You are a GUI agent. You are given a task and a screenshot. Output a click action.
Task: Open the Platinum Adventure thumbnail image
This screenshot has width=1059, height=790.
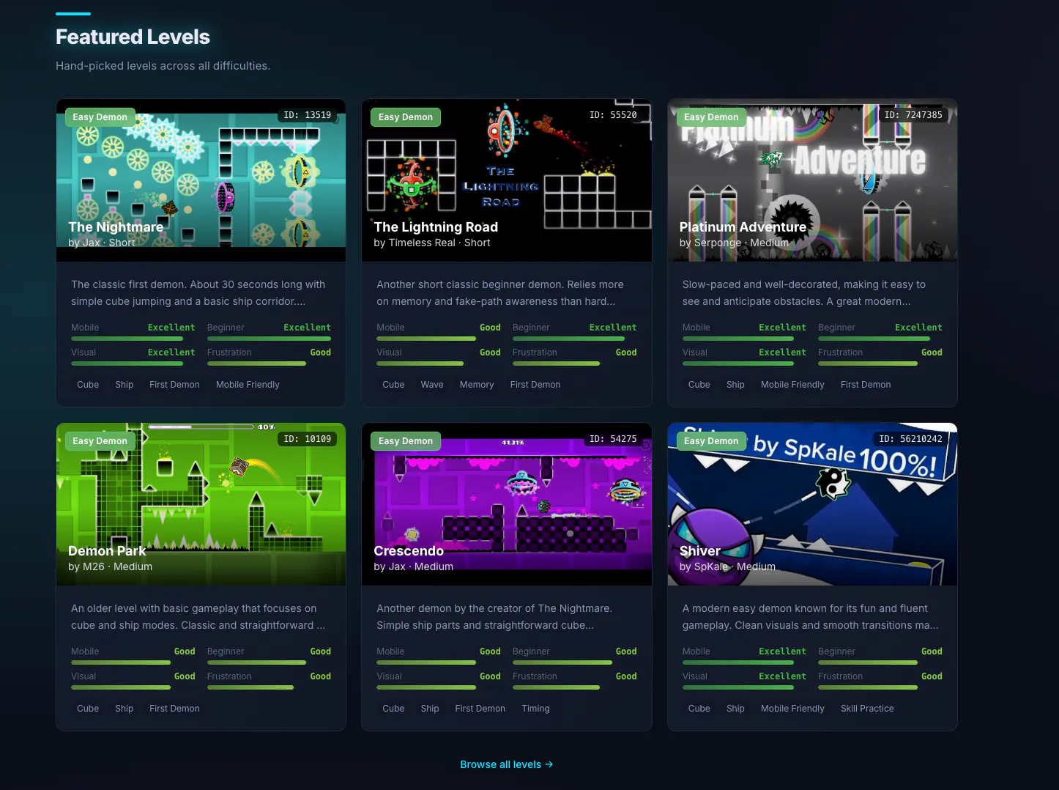(x=812, y=180)
